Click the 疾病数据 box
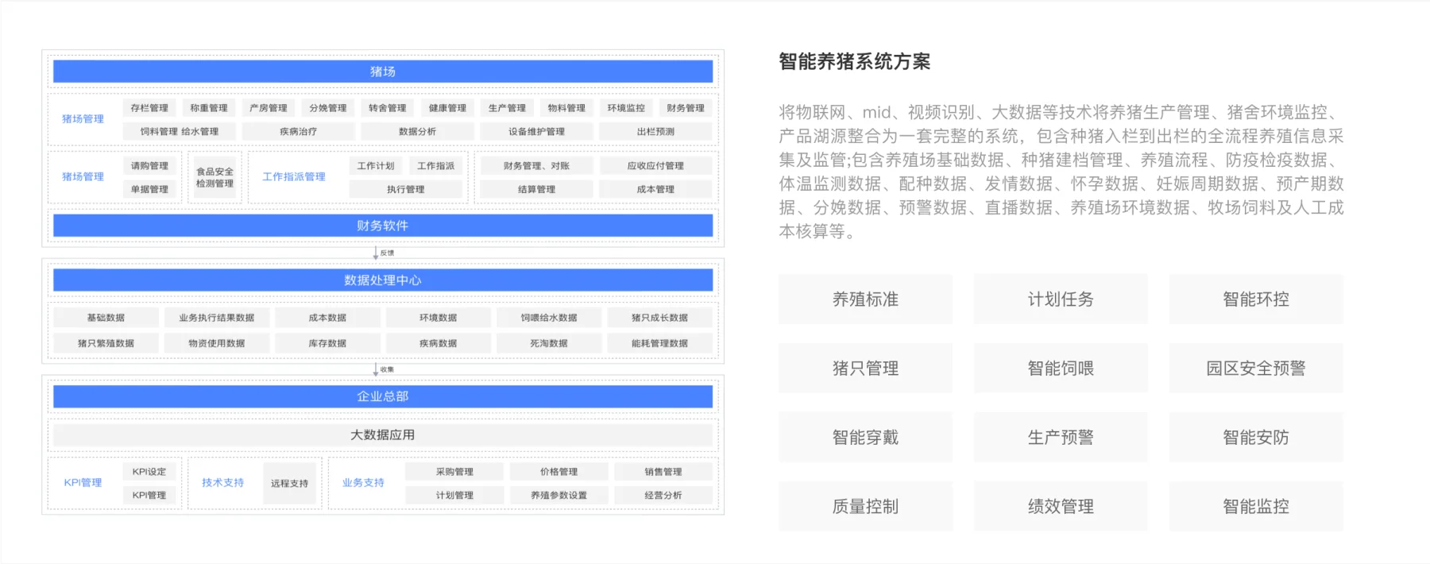Image resolution: width=1430 pixels, height=564 pixels. pyautogui.click(x=439, y=344)
